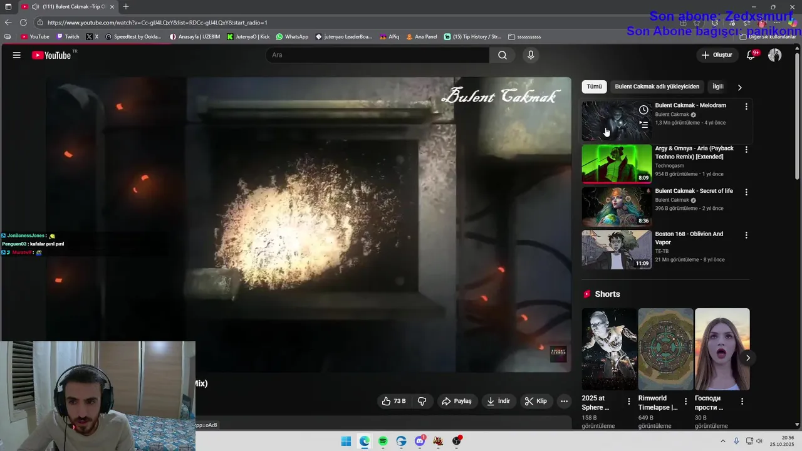Add Melodram to Watch Later clock
802x451 pixels.
pyautogui.click(x=643, y=110)
